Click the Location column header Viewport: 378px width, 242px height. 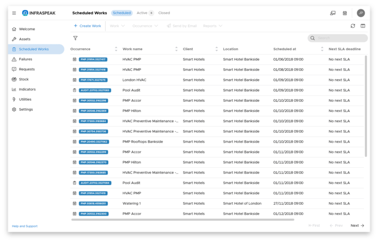click(x=230, y=49)
